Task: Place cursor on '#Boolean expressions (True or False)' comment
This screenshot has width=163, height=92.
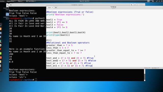Action: 70,12
